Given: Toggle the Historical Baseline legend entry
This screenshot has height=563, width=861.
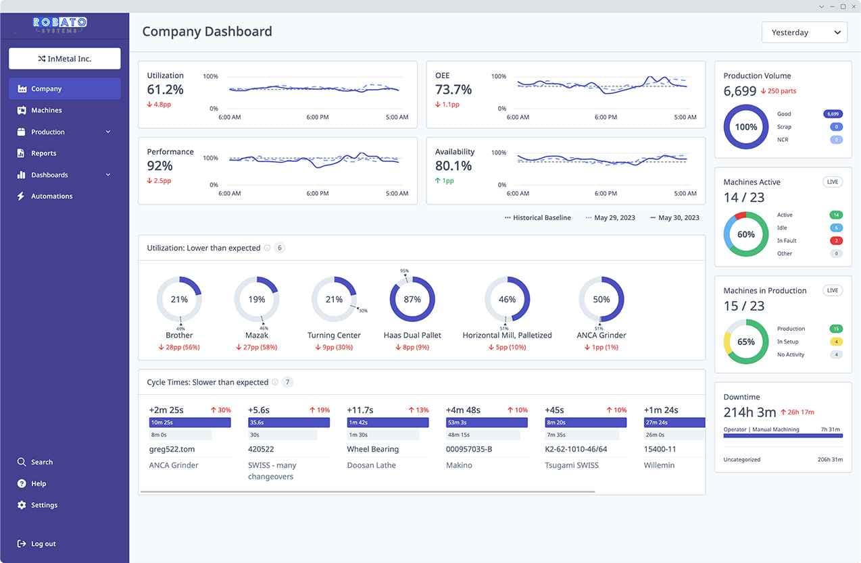Looking at the screenshot, I should [537, 217].
